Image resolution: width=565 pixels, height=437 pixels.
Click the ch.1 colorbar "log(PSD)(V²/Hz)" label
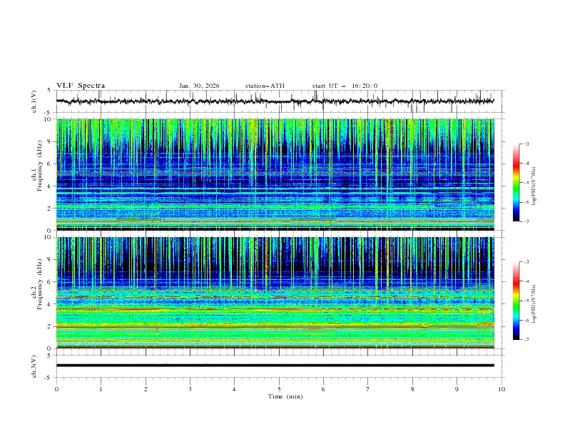[534, 186]
